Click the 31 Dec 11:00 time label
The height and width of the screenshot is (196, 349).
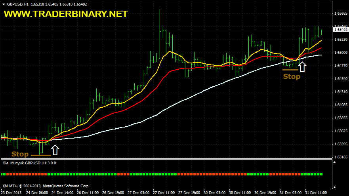click(x=316, y=193)
